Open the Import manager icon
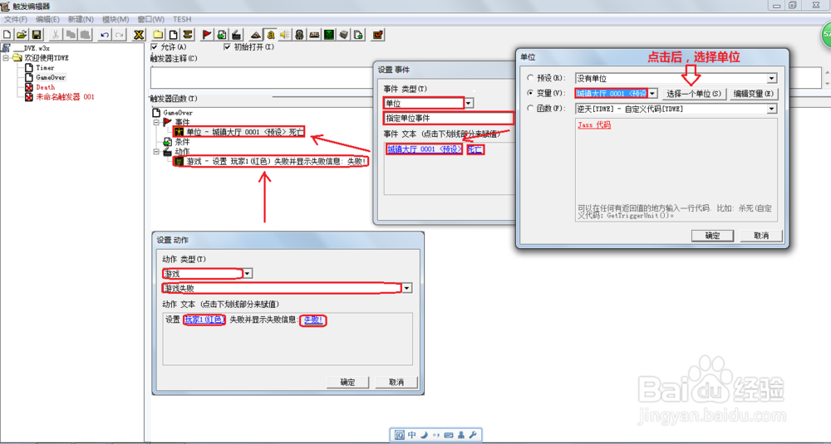This screenshot has width=831, height=444. coord(359,35)
